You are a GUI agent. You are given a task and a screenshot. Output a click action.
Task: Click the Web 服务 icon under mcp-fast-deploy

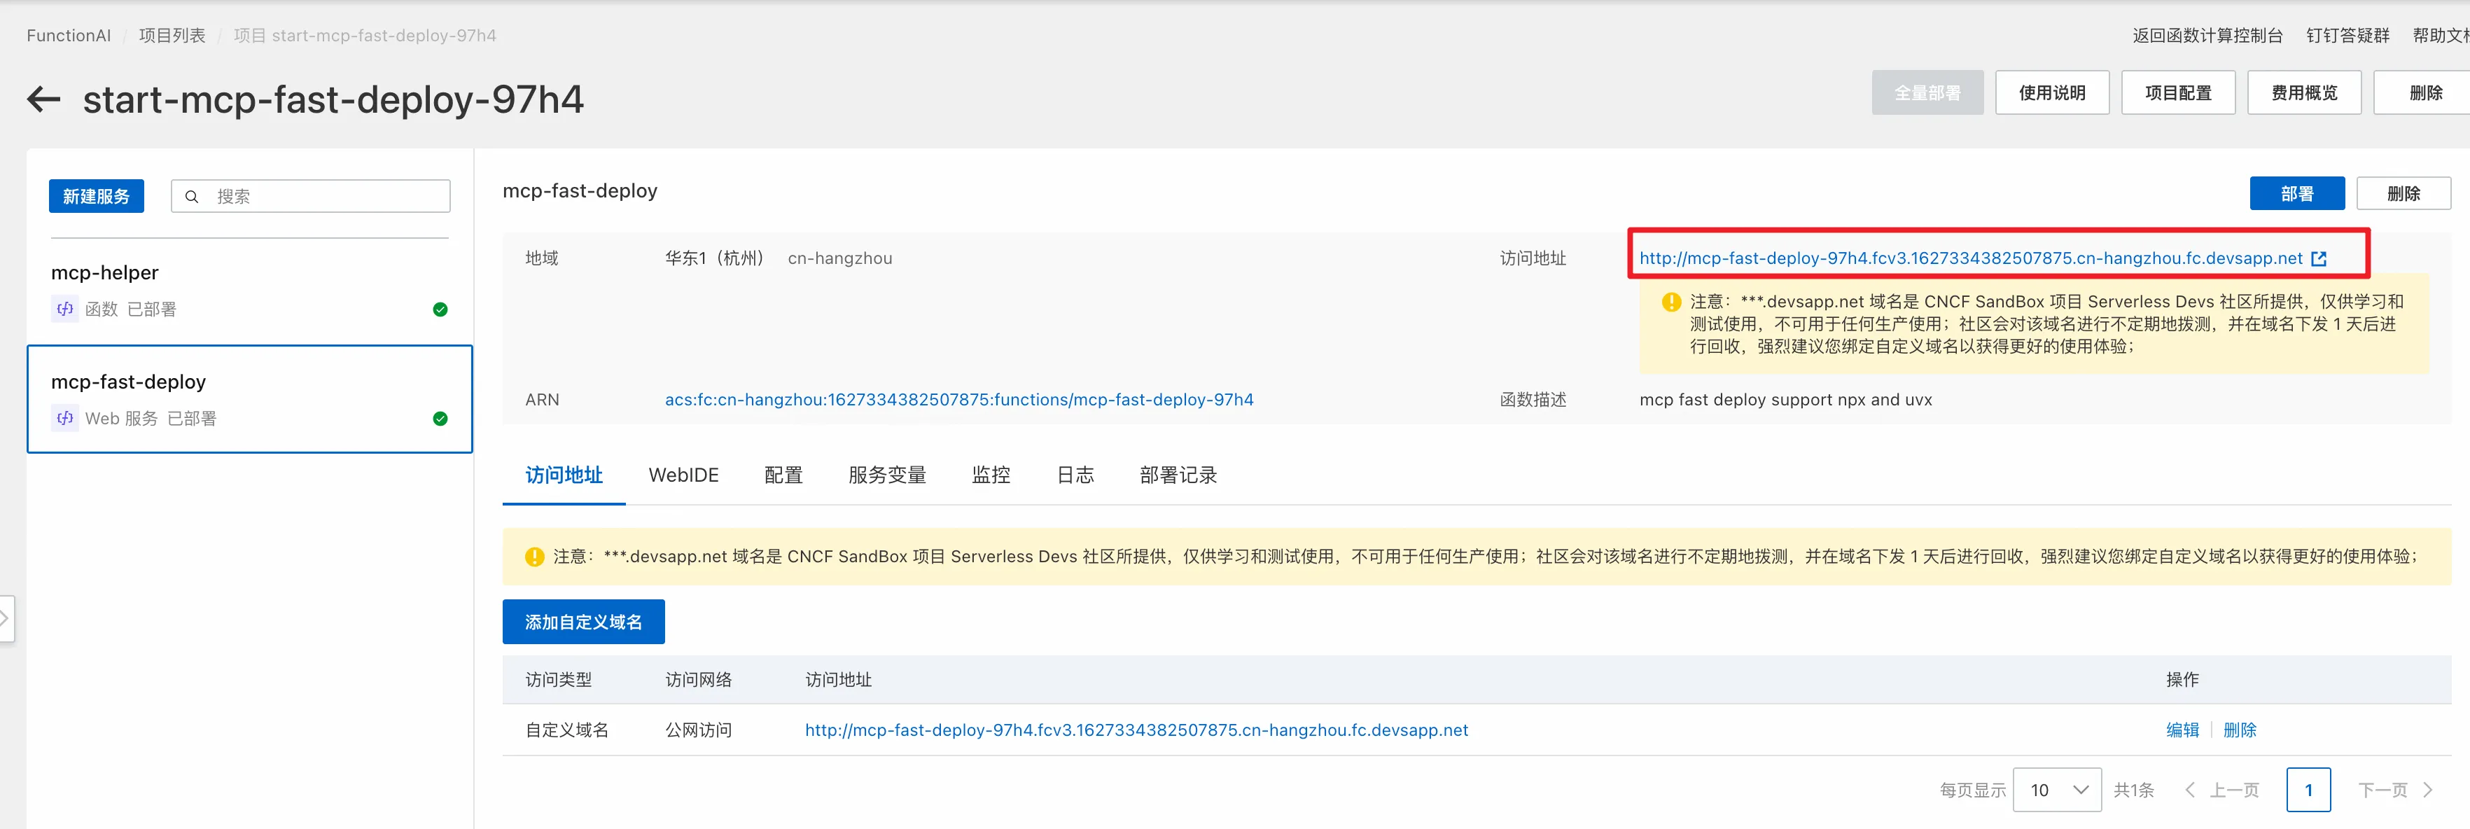[x=64, y=418]
